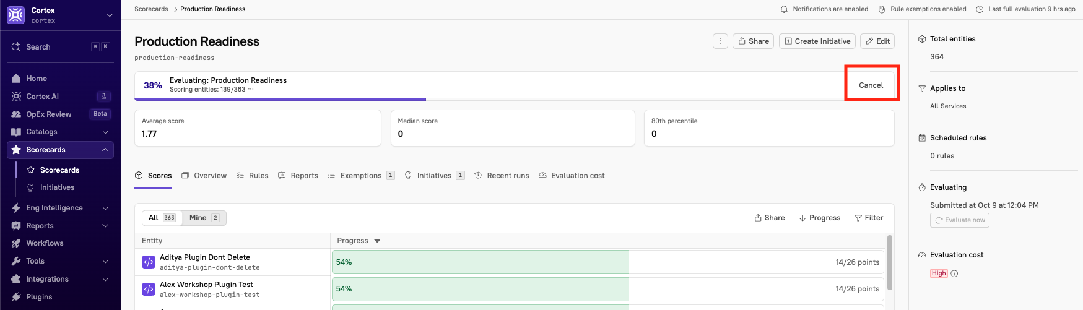Open Initiatives sub-item in sidebar

[x=57, y=187]
